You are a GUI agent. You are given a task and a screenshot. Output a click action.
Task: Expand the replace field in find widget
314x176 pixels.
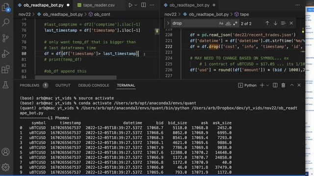pos(168,23)
